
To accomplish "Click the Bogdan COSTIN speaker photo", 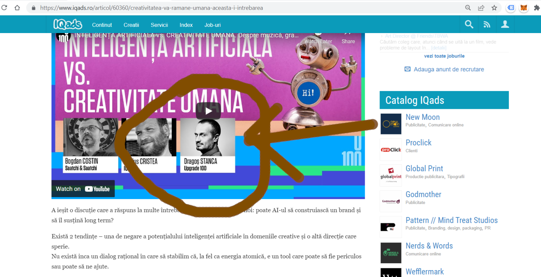I will point(91,137).
